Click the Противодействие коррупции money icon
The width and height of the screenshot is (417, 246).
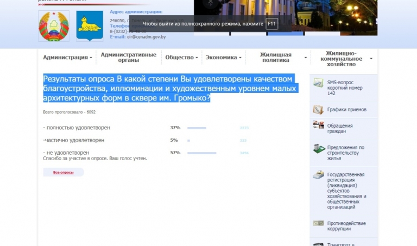pos(318,223)
